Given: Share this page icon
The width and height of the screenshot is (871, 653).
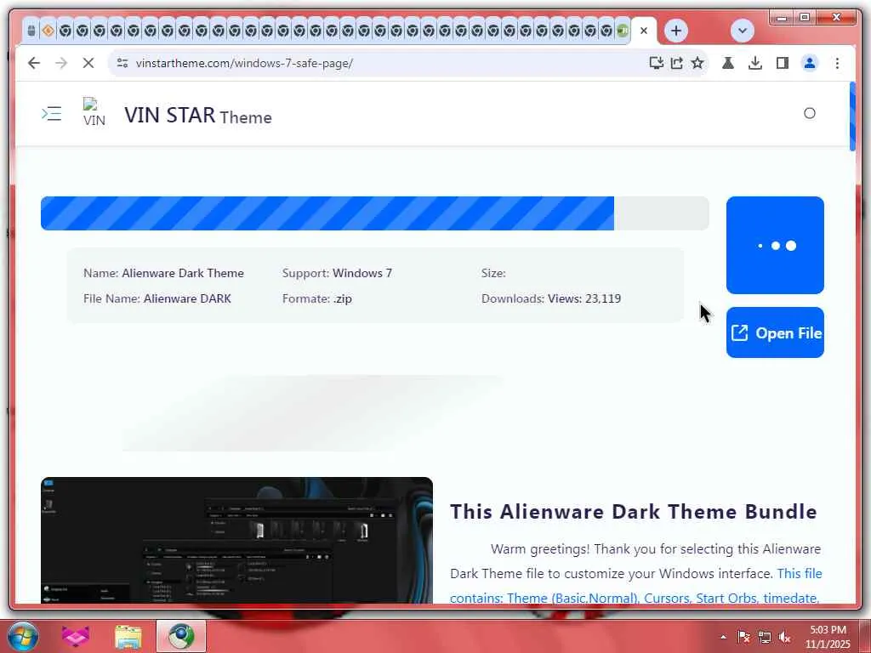Looking at the screenshot, I should tap(676, 63).
